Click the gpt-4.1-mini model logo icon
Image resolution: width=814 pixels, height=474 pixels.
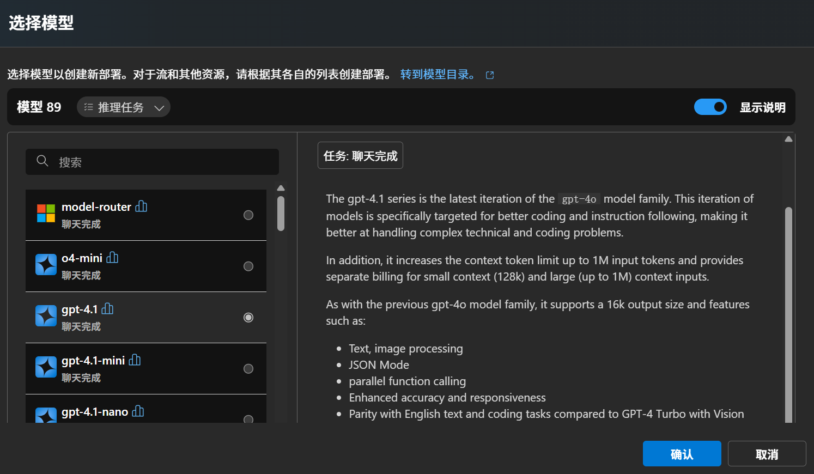[x=46, y=367]
